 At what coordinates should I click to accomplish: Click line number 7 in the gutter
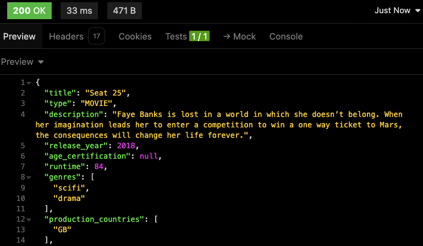click(23, 166)
